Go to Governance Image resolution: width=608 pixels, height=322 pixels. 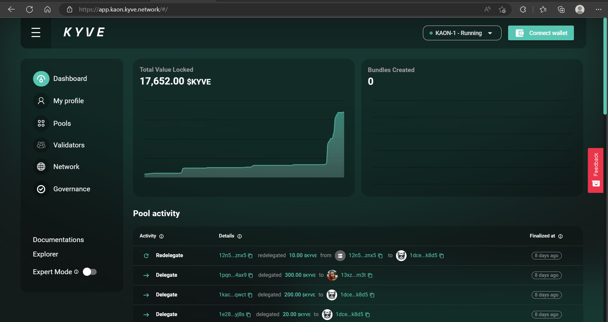pos(72,189)
